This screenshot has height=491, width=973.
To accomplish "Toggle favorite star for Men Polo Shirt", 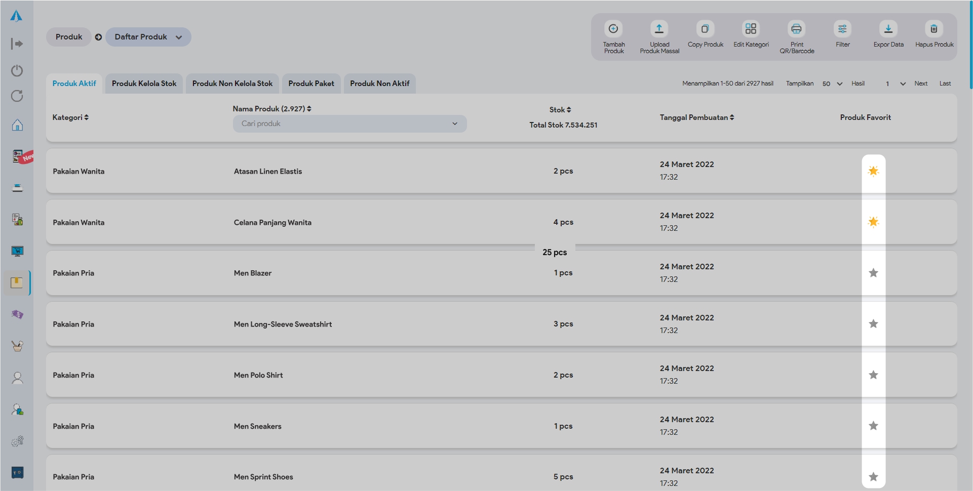I will pyautogui.click(x=873, y=375).
